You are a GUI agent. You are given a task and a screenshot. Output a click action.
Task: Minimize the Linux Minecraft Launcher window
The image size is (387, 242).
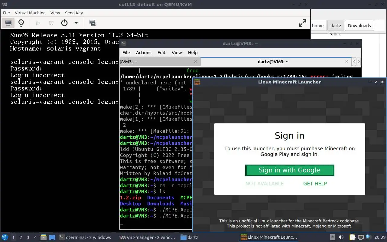coord(370,82)
